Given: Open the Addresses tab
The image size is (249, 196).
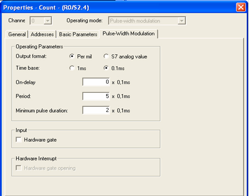Looking at the screenshot, I should (x=42, y=34).
